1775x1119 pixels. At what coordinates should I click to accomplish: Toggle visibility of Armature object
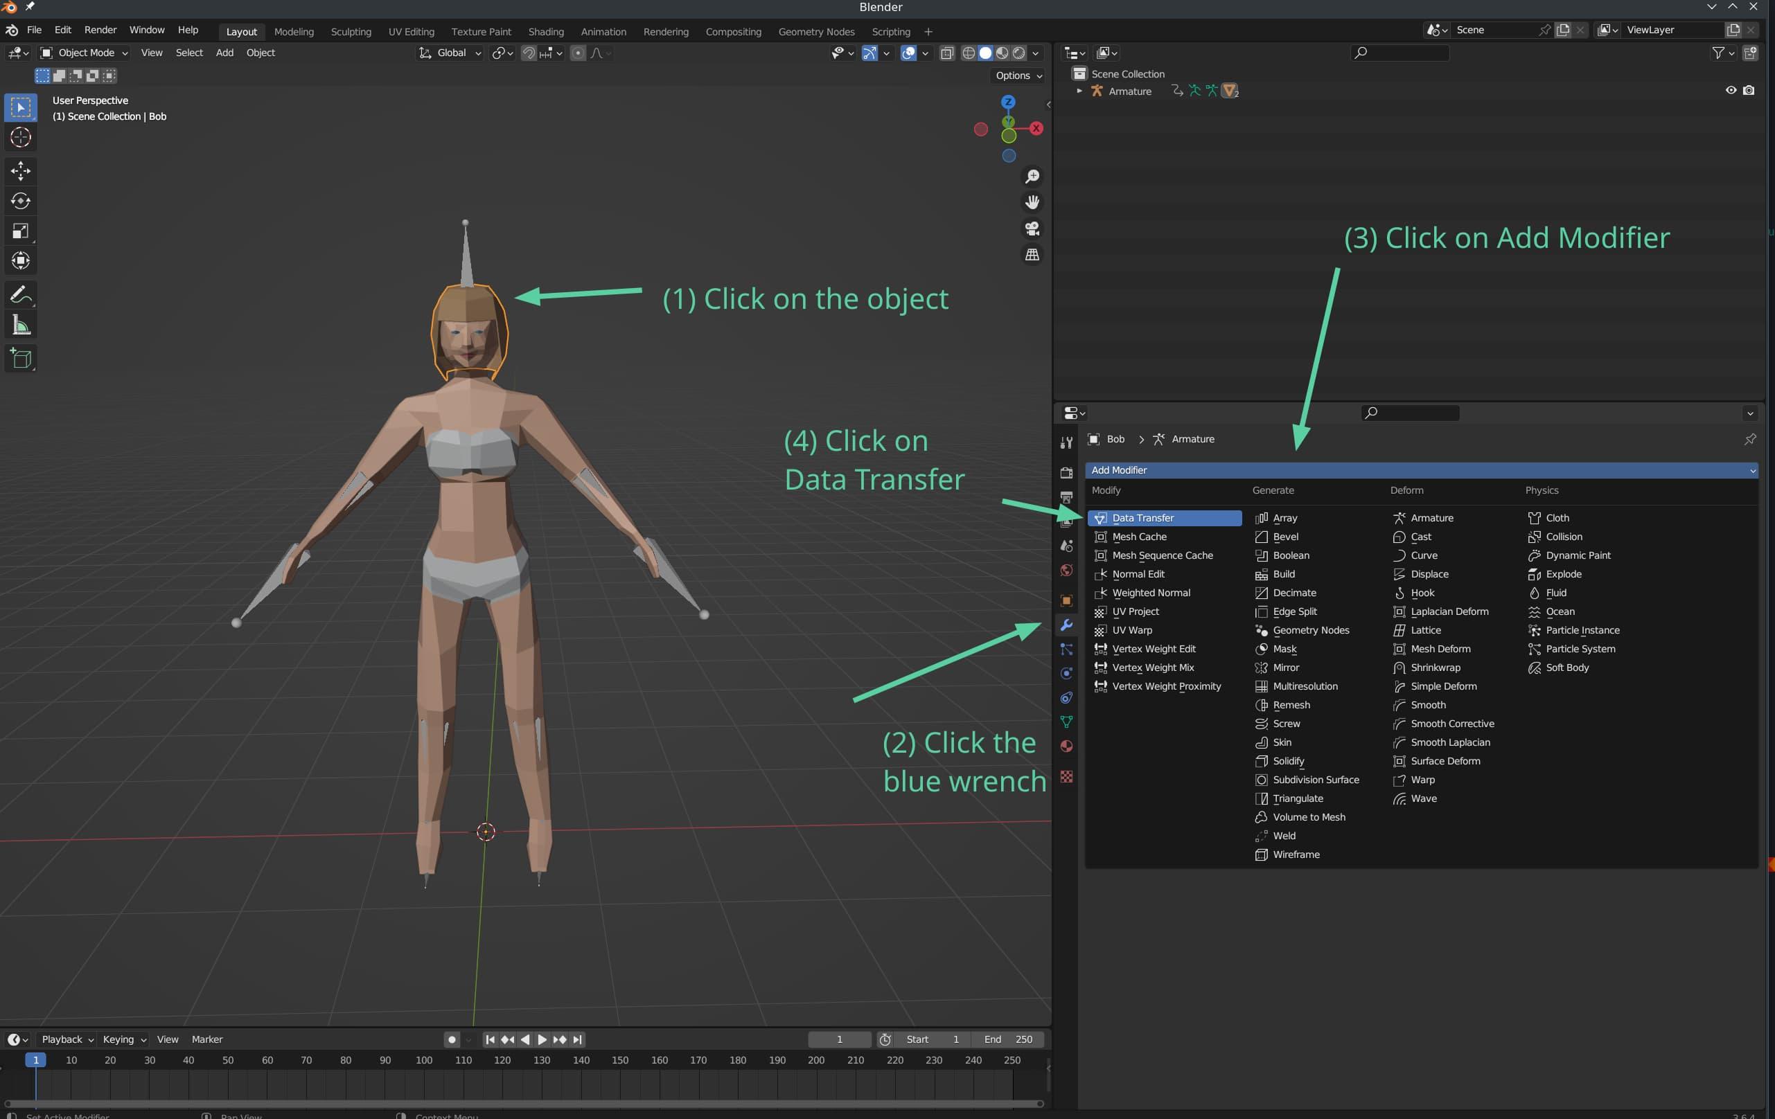[1729, 90]
